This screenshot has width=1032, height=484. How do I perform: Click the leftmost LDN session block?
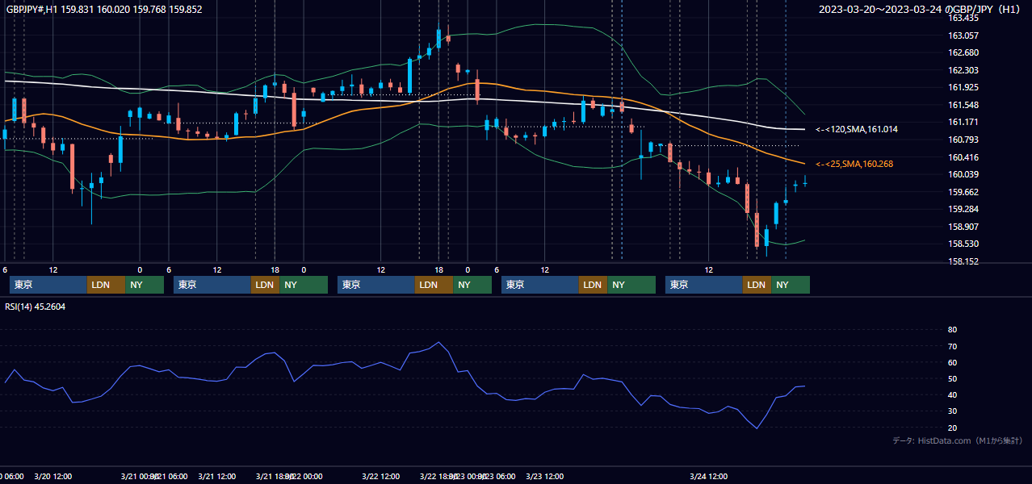[107, 285]
